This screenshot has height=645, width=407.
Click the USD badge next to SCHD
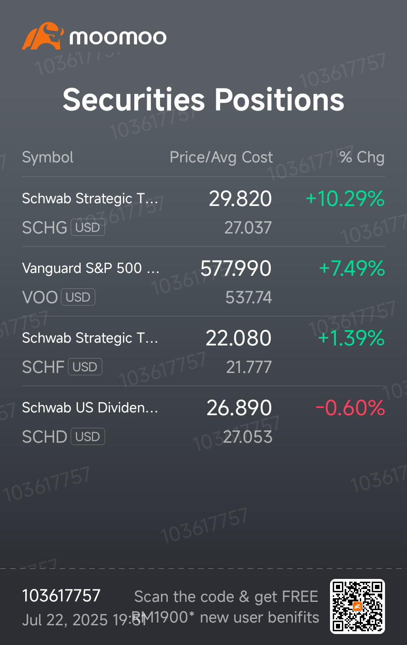pos(88,437)
